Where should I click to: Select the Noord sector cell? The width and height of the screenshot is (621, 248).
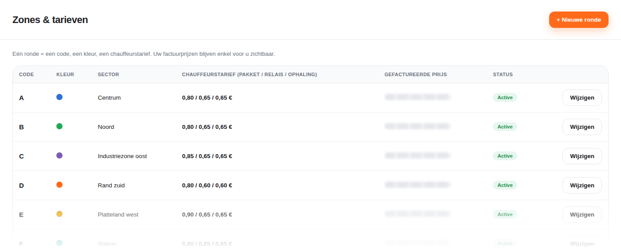tap(106, 127)
